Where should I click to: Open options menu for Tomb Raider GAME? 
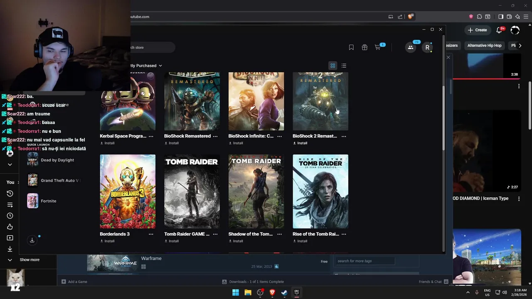[215, 234]
